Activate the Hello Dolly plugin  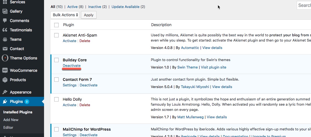click(x=69, y=105)
